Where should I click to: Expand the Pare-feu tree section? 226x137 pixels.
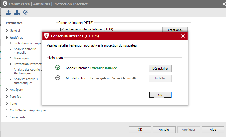[x=7, y=97]
